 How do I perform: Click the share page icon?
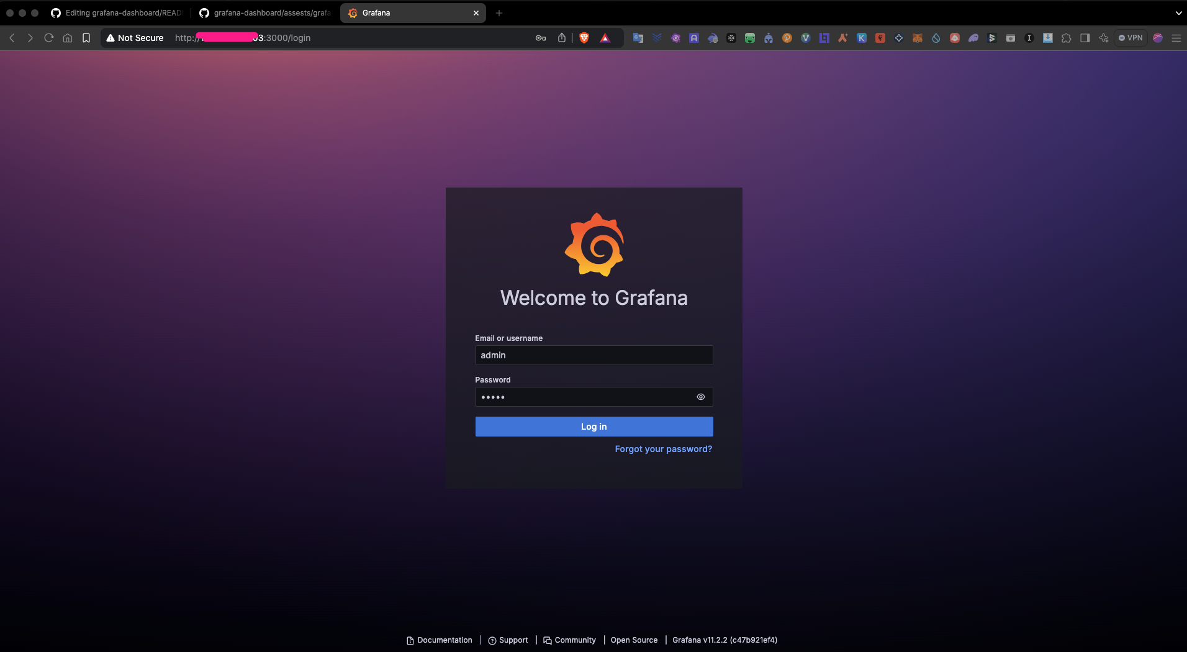coord(562,38)
